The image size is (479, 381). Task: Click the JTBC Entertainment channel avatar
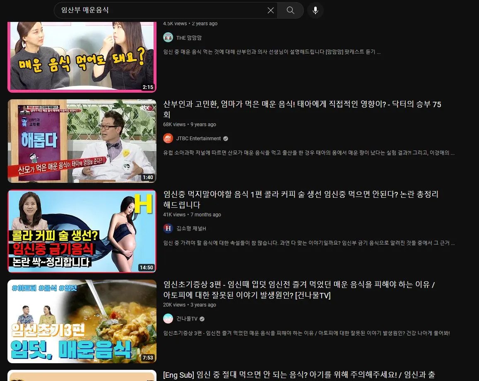[168, 138]
